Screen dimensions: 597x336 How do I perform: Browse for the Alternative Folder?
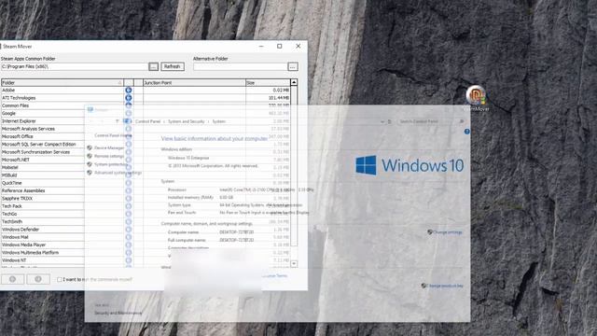[292, 66]
